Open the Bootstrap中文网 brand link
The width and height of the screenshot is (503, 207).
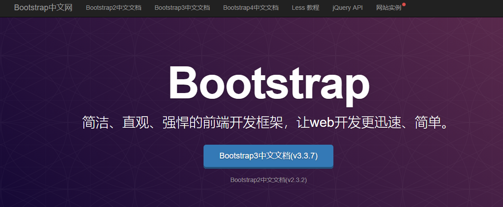(x=43, y=8)
